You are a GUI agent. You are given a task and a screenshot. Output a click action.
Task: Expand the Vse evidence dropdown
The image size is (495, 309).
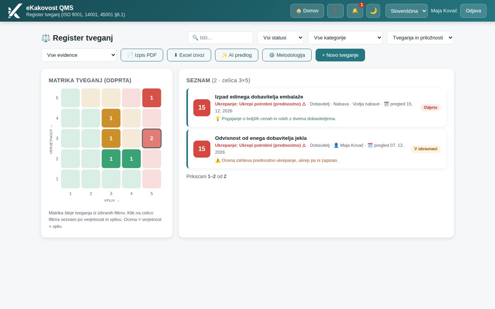click(x=79, y=55)
